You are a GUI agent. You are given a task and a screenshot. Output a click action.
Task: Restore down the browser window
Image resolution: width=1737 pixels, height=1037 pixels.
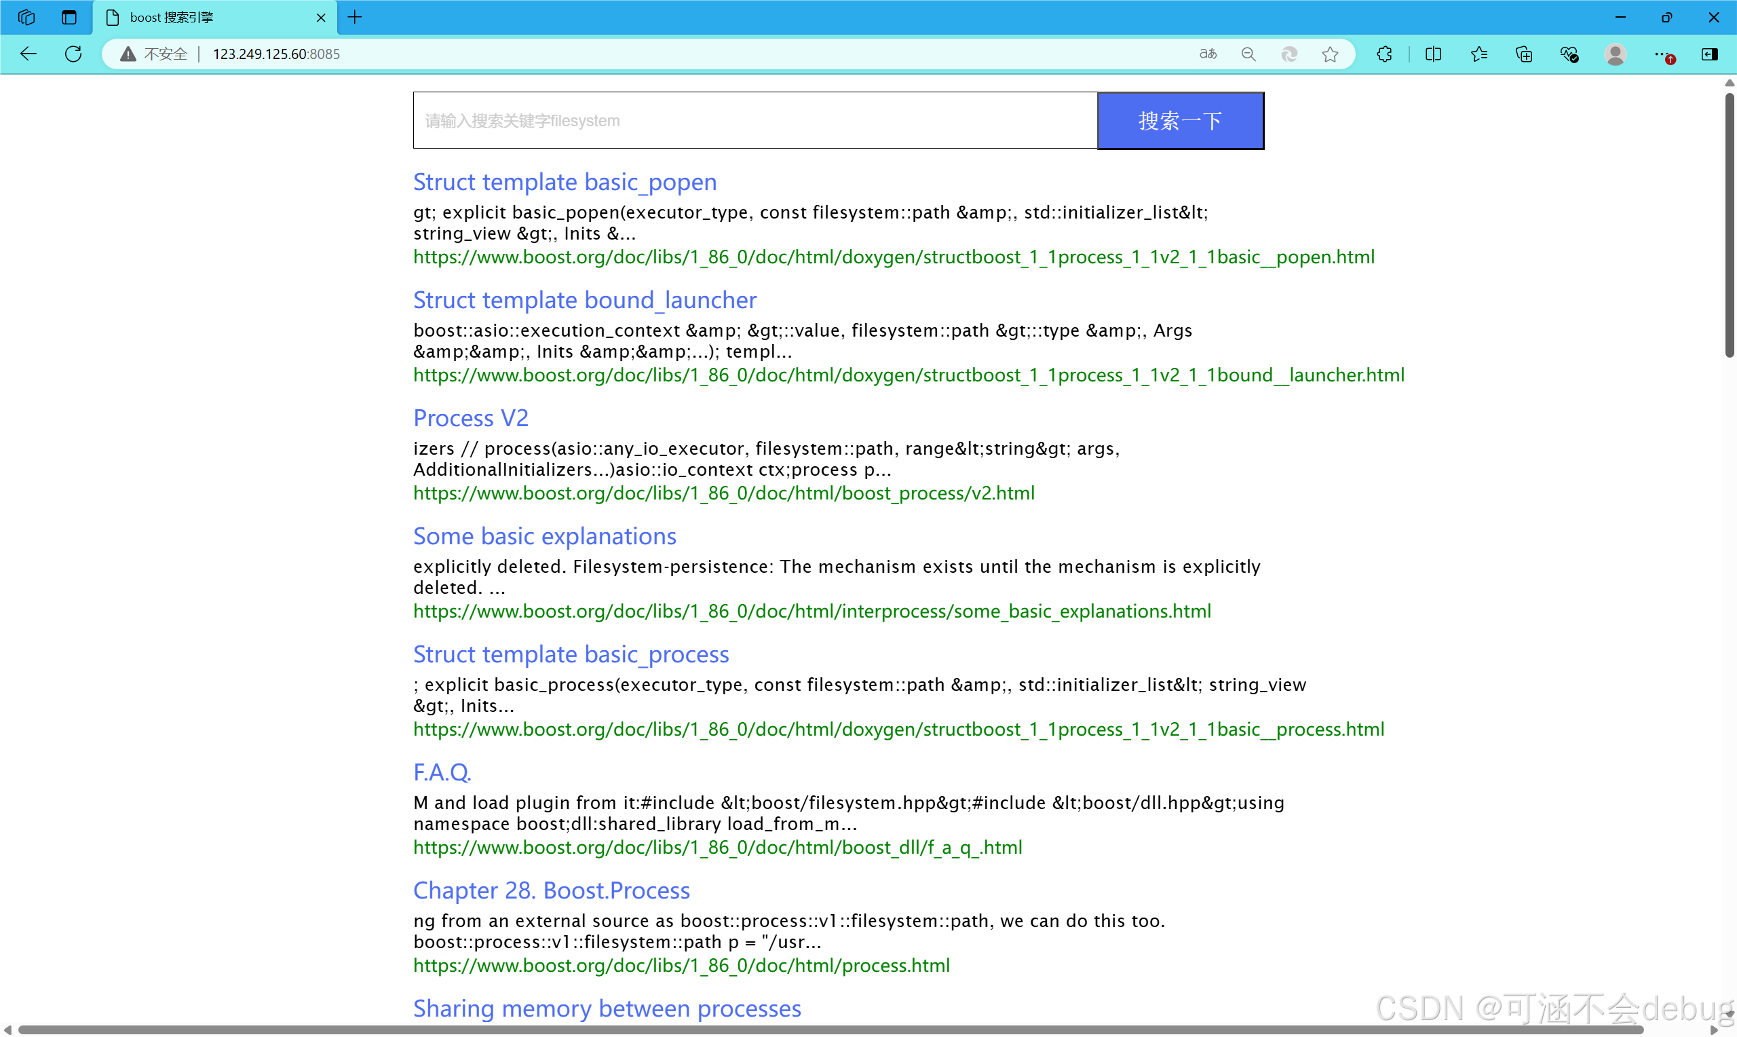[x=1666, y=17]
